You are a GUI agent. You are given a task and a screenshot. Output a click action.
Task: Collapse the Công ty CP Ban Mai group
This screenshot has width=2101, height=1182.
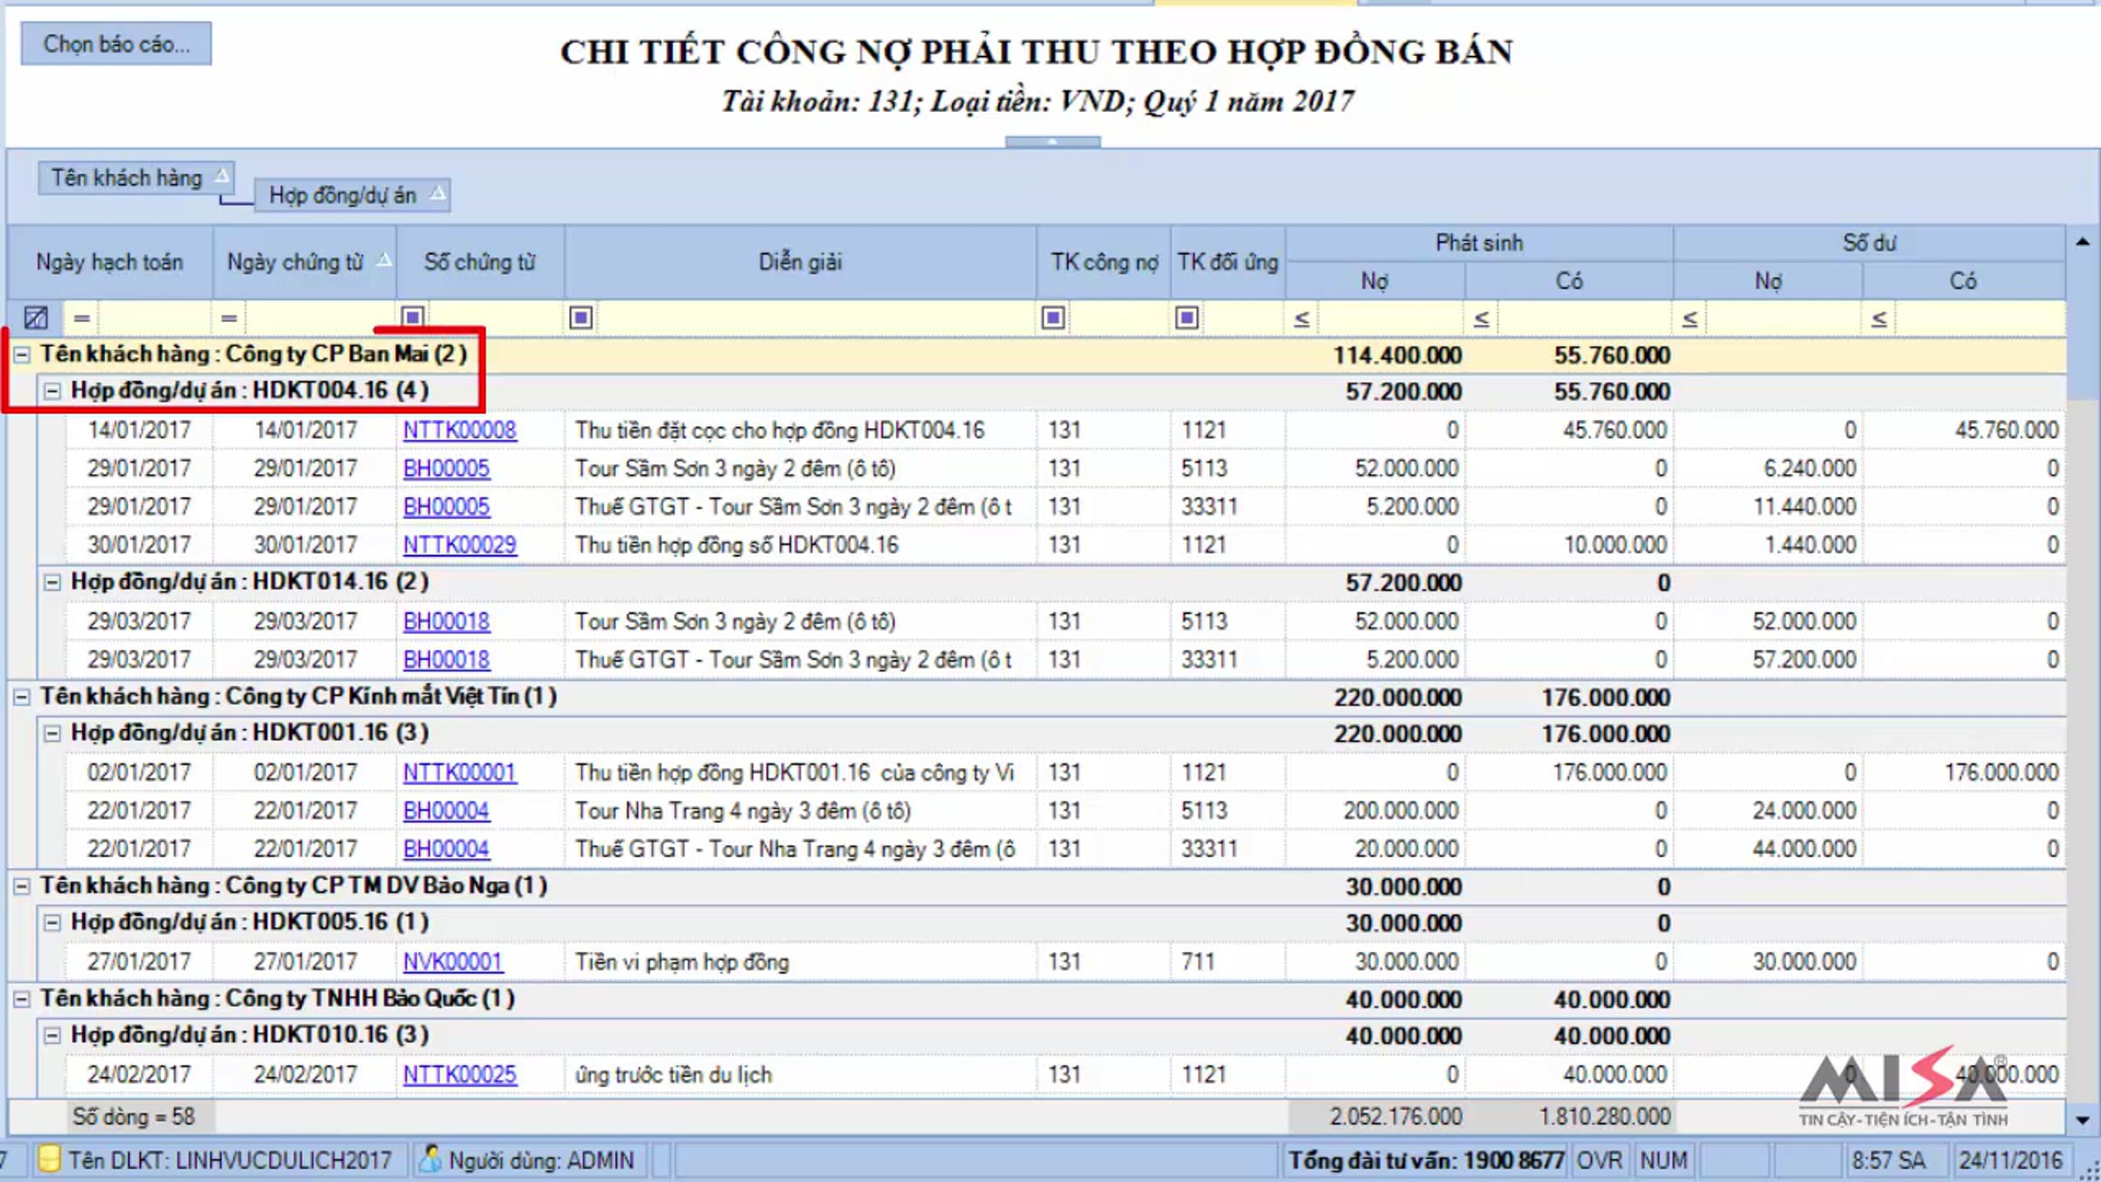22,355
